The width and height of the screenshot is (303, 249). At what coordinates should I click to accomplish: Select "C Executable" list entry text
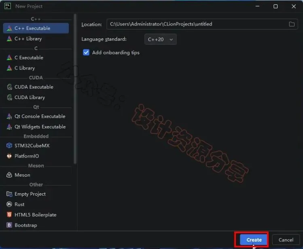point(29,57)
